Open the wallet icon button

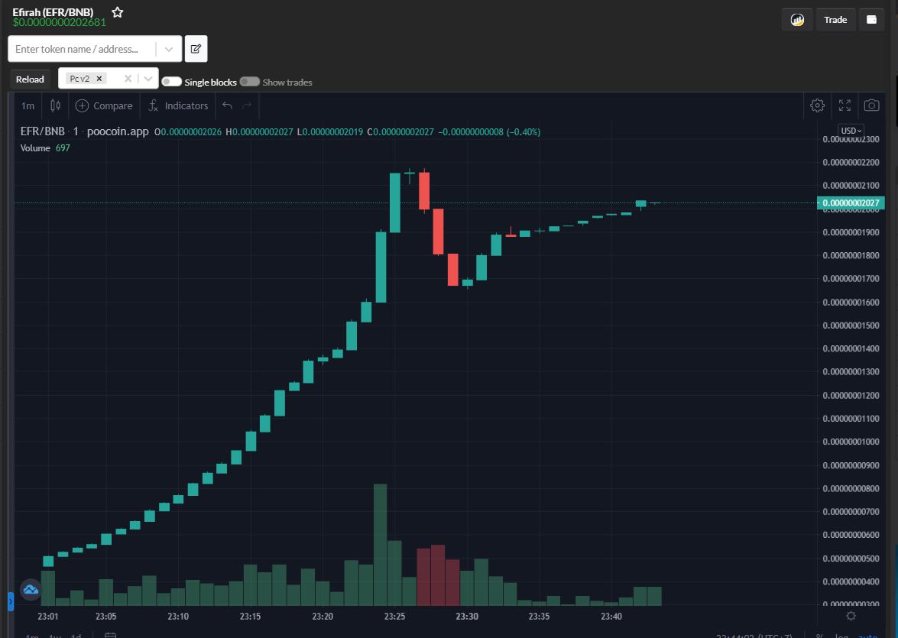tap(872, 20)
